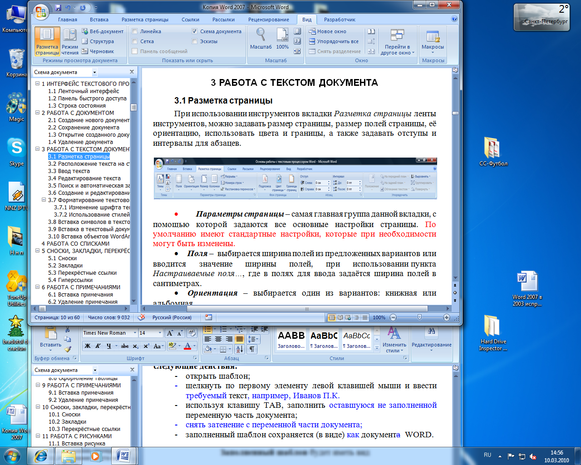Click Save icon in quick access toolbar
The width and height of the screenshot is (581, 465).
(x=58, y=8)
